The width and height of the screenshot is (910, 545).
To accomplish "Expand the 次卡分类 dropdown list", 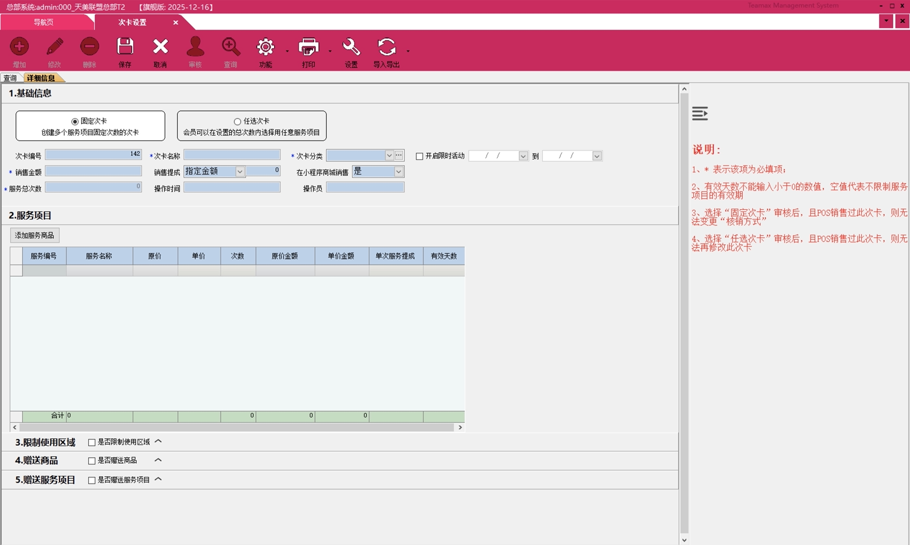I will pyautogui.click(x=389, y=155).
